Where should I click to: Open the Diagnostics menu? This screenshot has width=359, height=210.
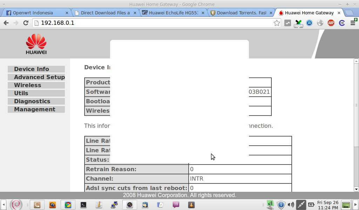(36, 101)
